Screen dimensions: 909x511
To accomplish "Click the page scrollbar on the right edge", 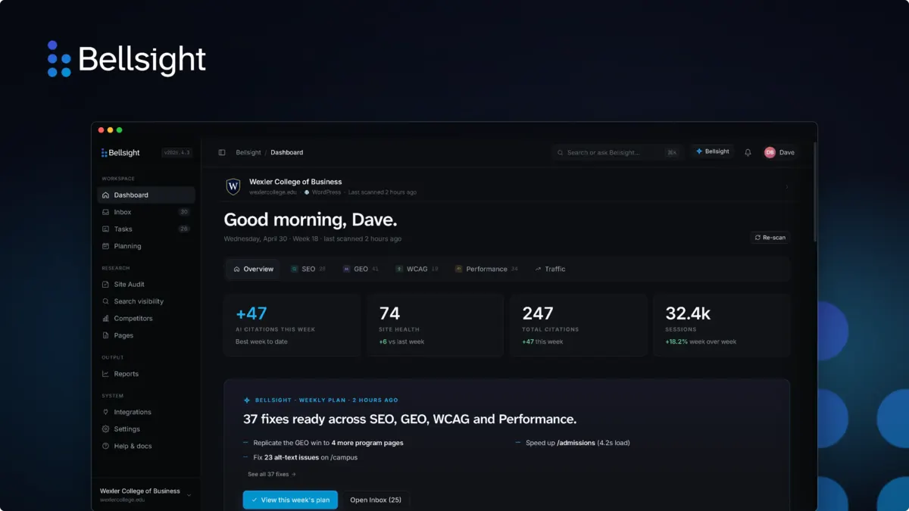I will click(815, 193).
